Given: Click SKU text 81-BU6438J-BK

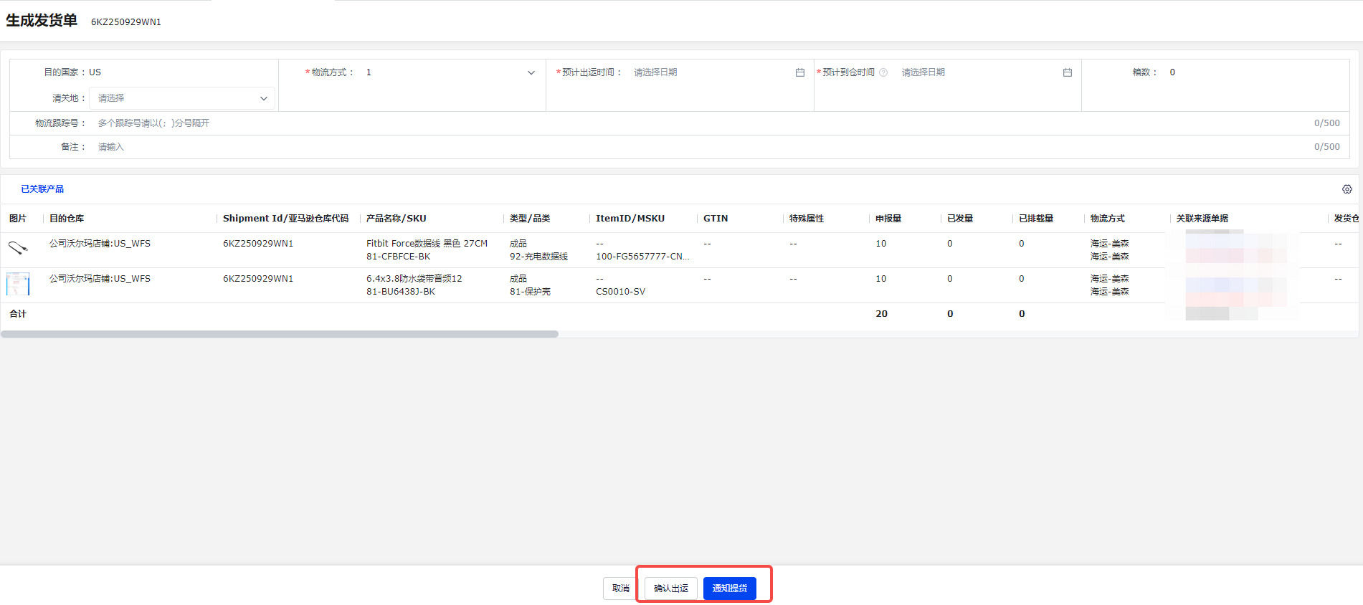Looking at the screenshot, I should (x=401, y=292).
